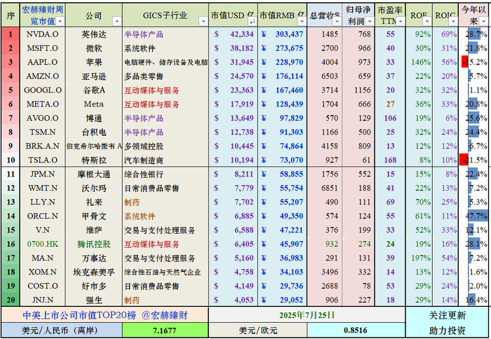Select net profit 1156 for Google
The height and width of the screenshot is (339, 491).
358,90
